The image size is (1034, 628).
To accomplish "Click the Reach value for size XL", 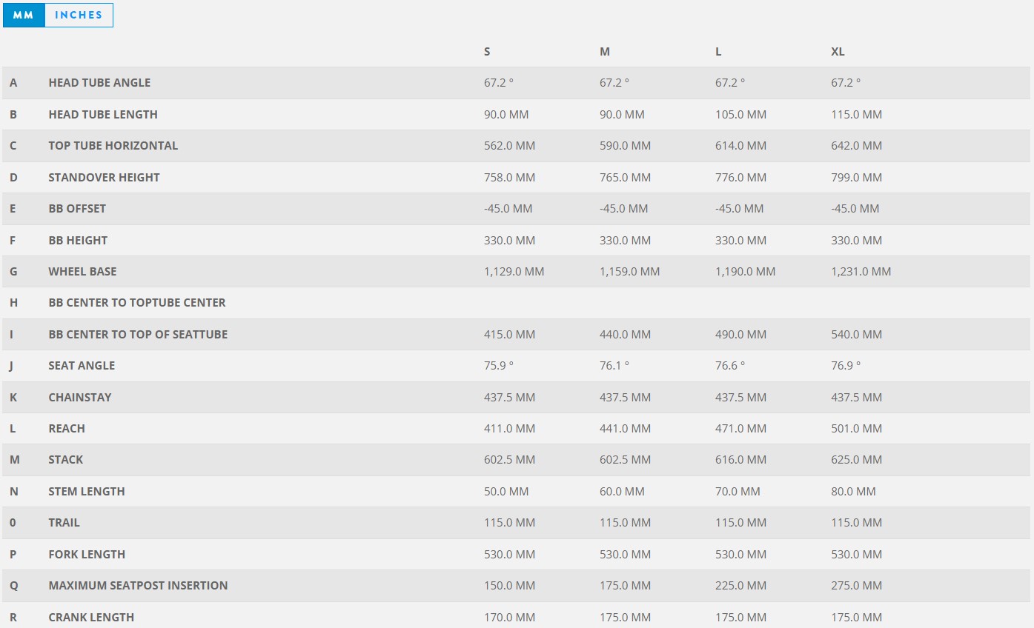I will click(856, 429).
